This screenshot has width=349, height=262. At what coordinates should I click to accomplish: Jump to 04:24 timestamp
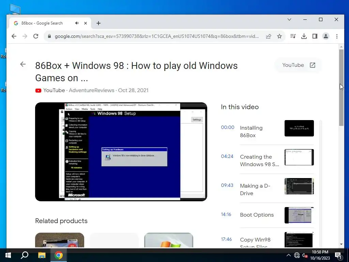tap(227, 156)
